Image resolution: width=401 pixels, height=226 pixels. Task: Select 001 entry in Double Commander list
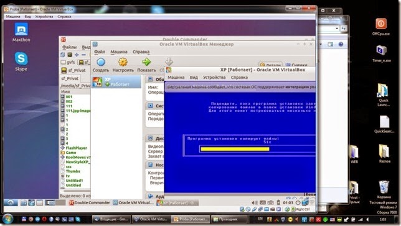[x=68, y=97]
